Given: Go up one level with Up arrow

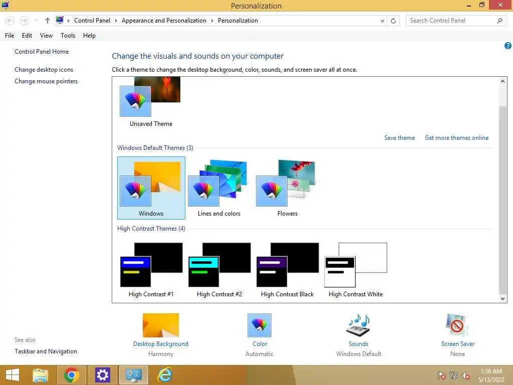Looking at the screenshot, I should pos(48,21).
